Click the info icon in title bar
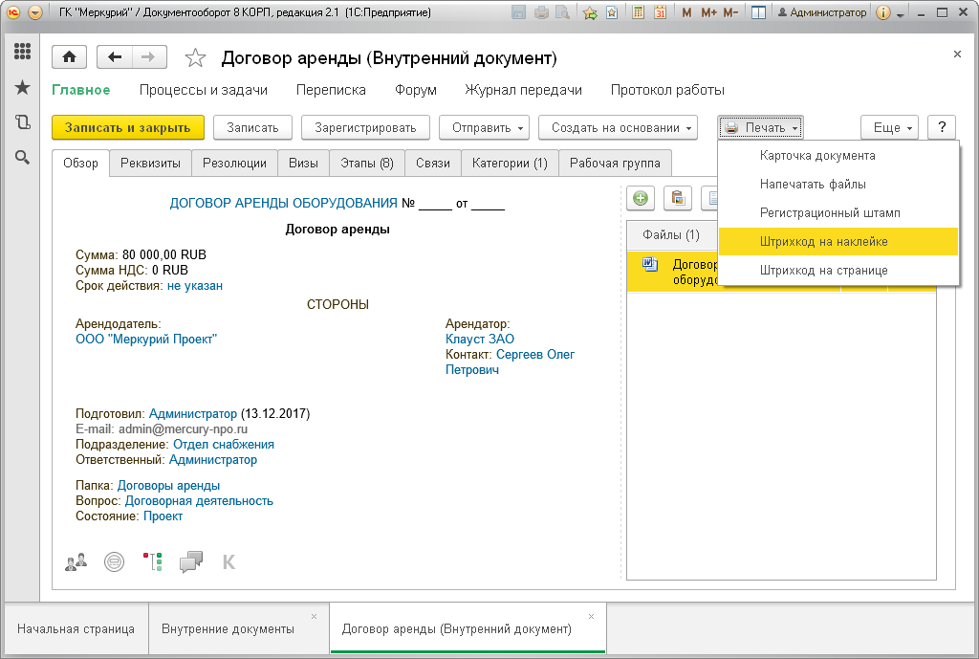 click(882, 12)
